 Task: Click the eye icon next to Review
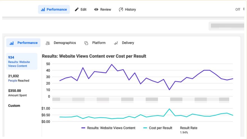pyautogui.click(x=96, y=10)
